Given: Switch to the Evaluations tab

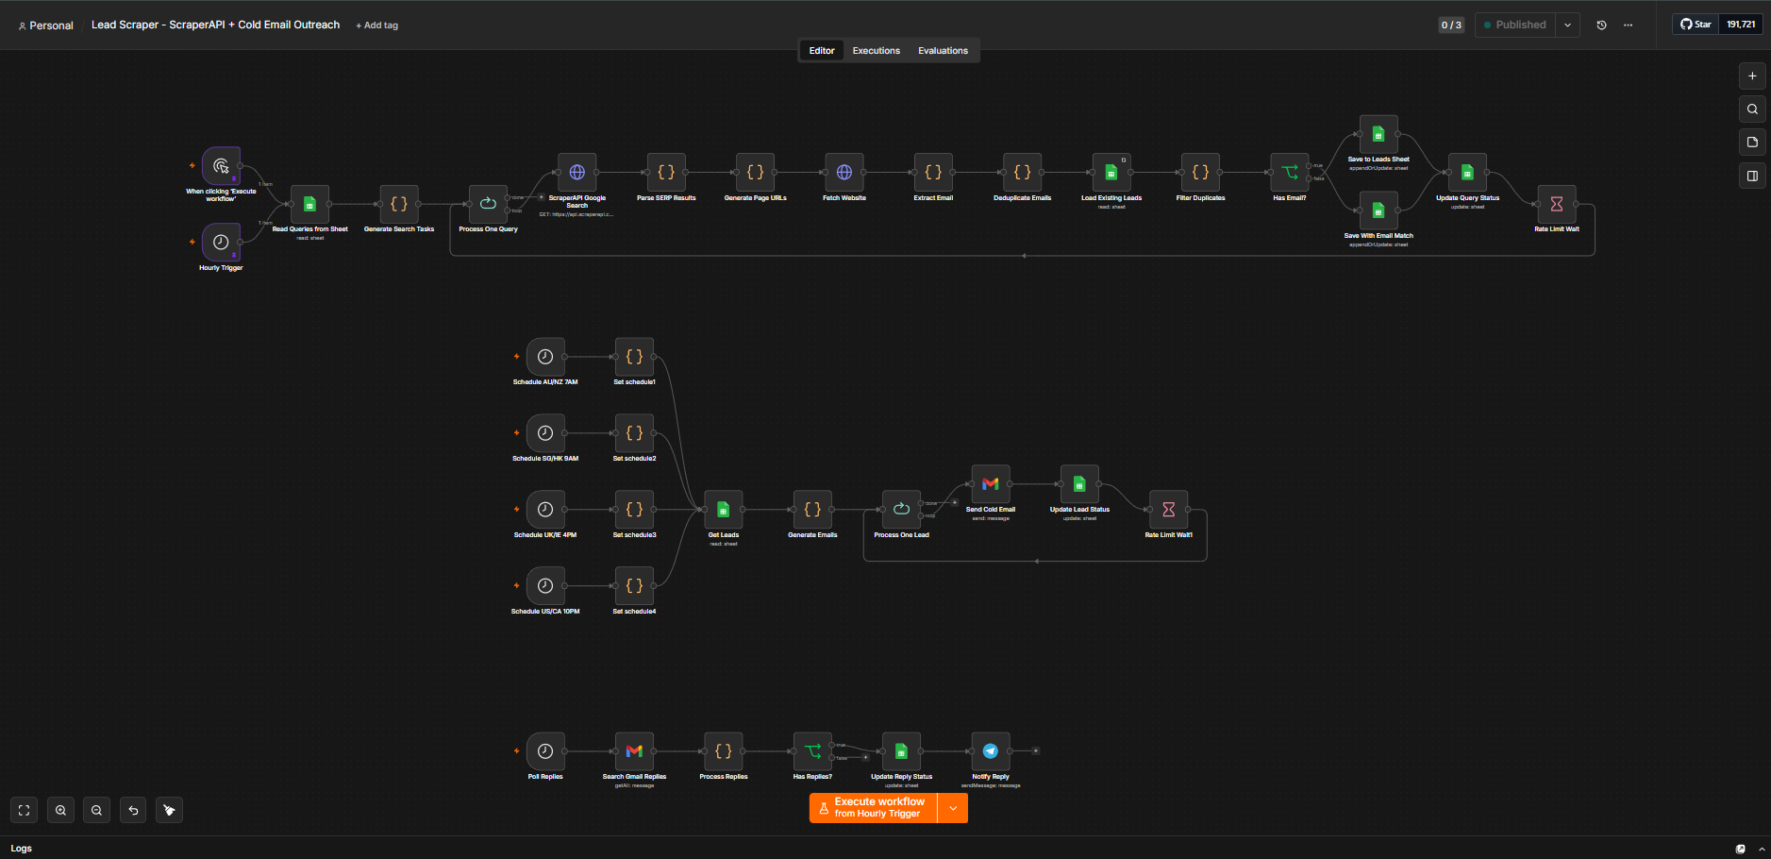Looking at the screenshot, I should [943, 51].
